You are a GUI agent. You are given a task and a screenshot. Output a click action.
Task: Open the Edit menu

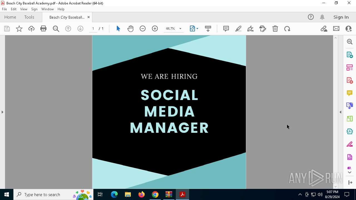click(x=14, y=9)
